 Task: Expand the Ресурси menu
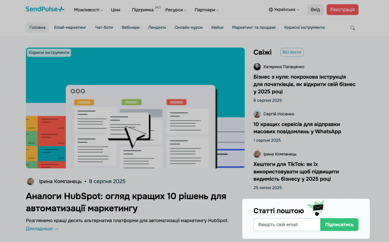pos(176,10)
